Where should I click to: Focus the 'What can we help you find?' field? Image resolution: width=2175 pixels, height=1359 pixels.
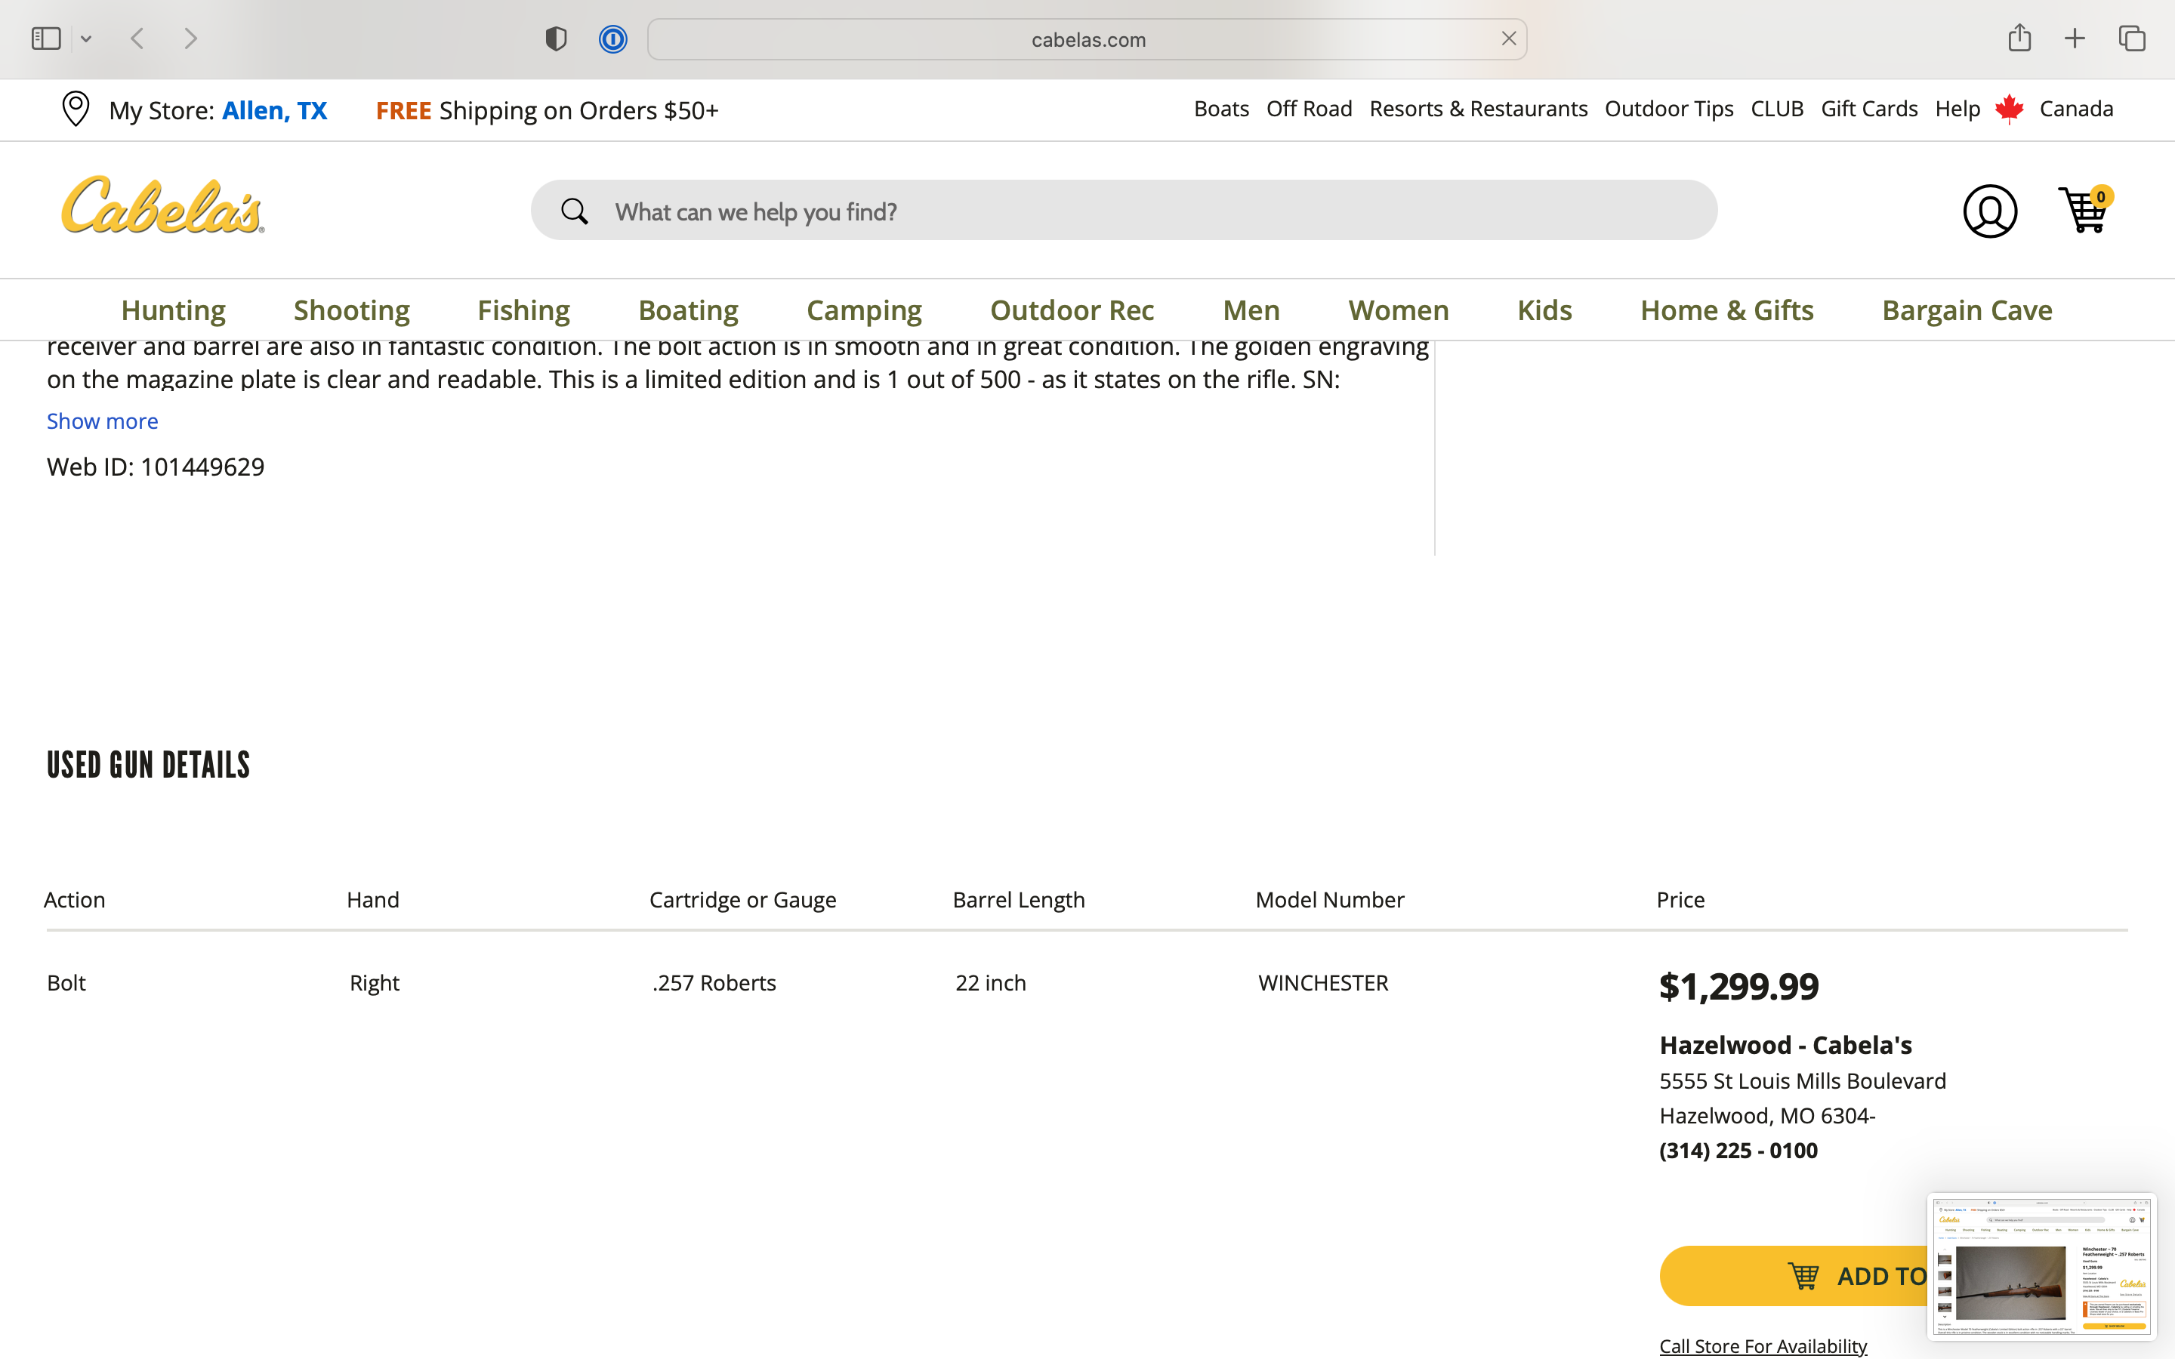coord(1124,211)
